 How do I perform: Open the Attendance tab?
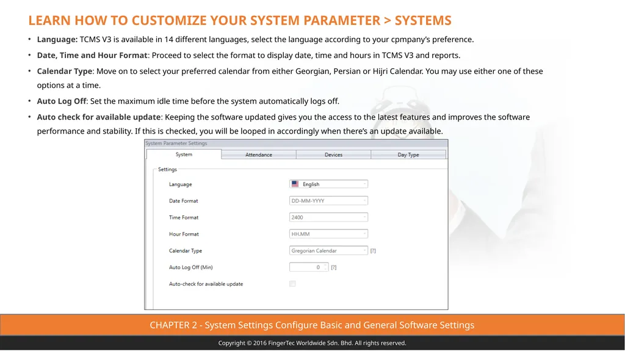[259, 155]
